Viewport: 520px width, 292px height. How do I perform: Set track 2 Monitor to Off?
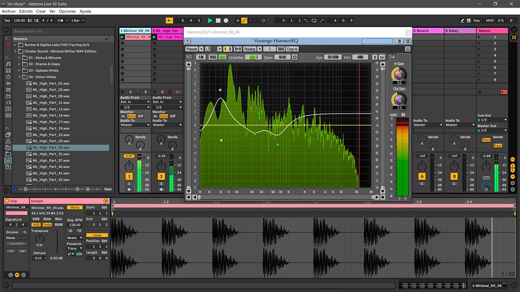173,116
